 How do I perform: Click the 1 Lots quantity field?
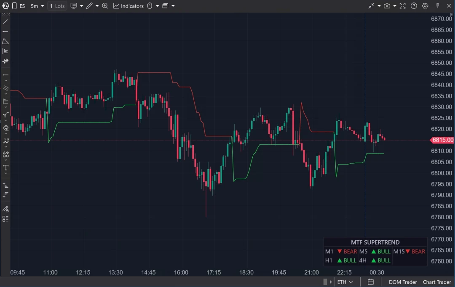pyautogui.click(x=57, y=6)
